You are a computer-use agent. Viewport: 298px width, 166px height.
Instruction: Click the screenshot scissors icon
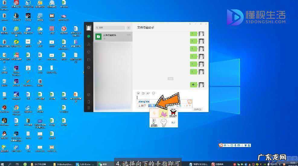[148, 93]
